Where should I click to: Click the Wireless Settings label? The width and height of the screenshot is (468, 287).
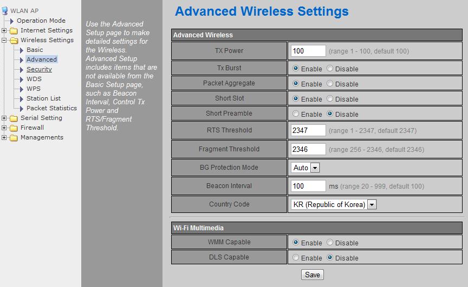coord(47,40)
